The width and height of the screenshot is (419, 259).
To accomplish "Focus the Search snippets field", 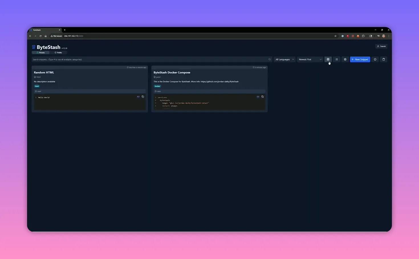I will pyautogui.click(x=152, y=59).
